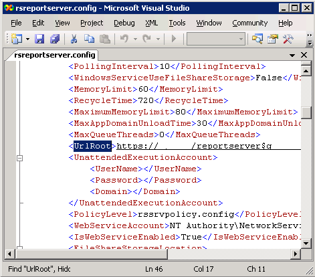Click the Ln 46 status bar indicator
The height and width of the screenshot is (277, 315).
154,269
